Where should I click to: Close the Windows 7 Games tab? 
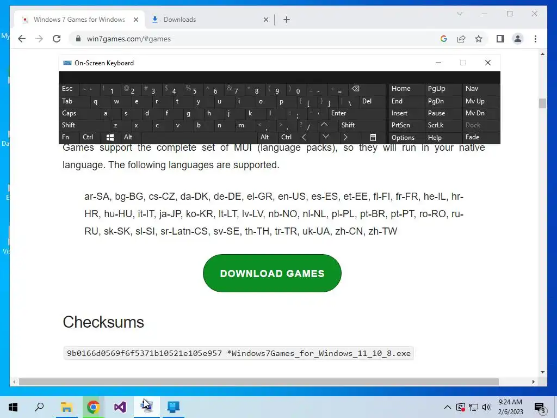[x=135, y=20]
